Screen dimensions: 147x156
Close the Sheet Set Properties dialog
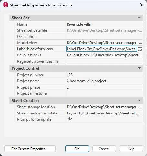(142, 5)
